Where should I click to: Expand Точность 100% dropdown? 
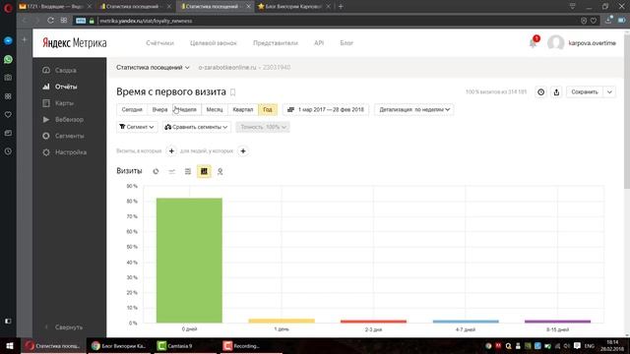click(x=263, y=127)
